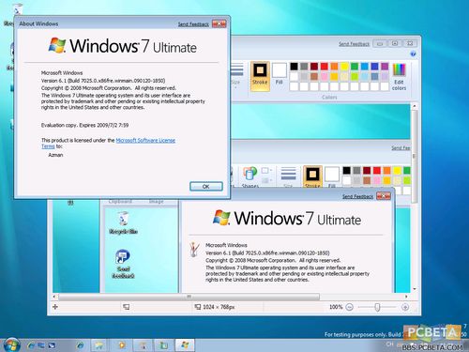Pick the green swatch in top row
Screen dimensions: 469x352
point(355,67)
